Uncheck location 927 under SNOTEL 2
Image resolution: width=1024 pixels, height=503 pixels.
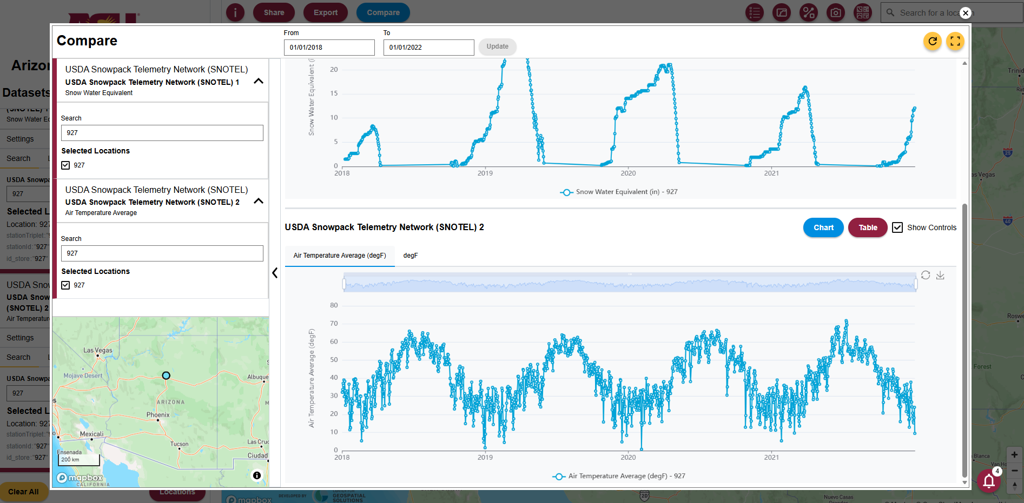coord(65,285)
